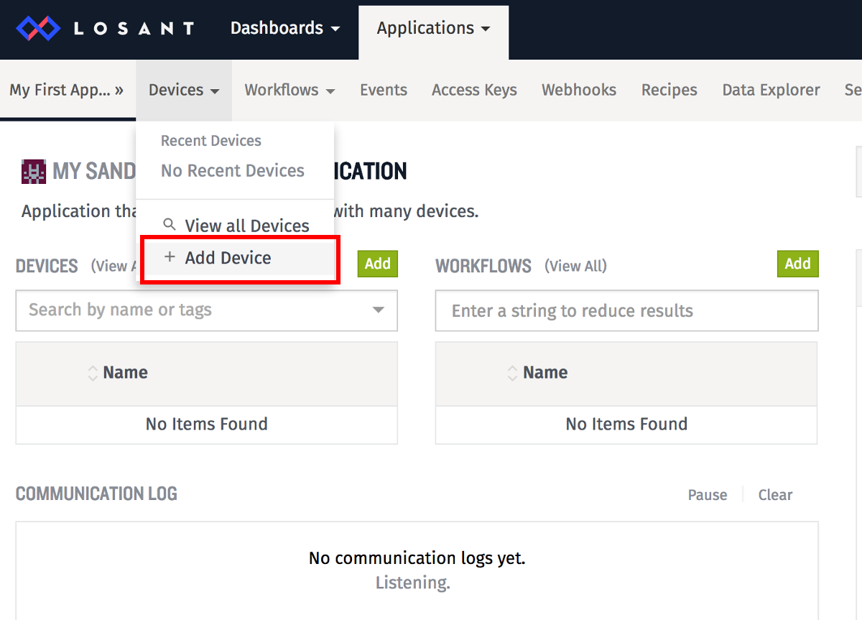Screen dimensions: 862x620
Task: Click the sort arrows beside Name in Workflows table
Action: 511,372
